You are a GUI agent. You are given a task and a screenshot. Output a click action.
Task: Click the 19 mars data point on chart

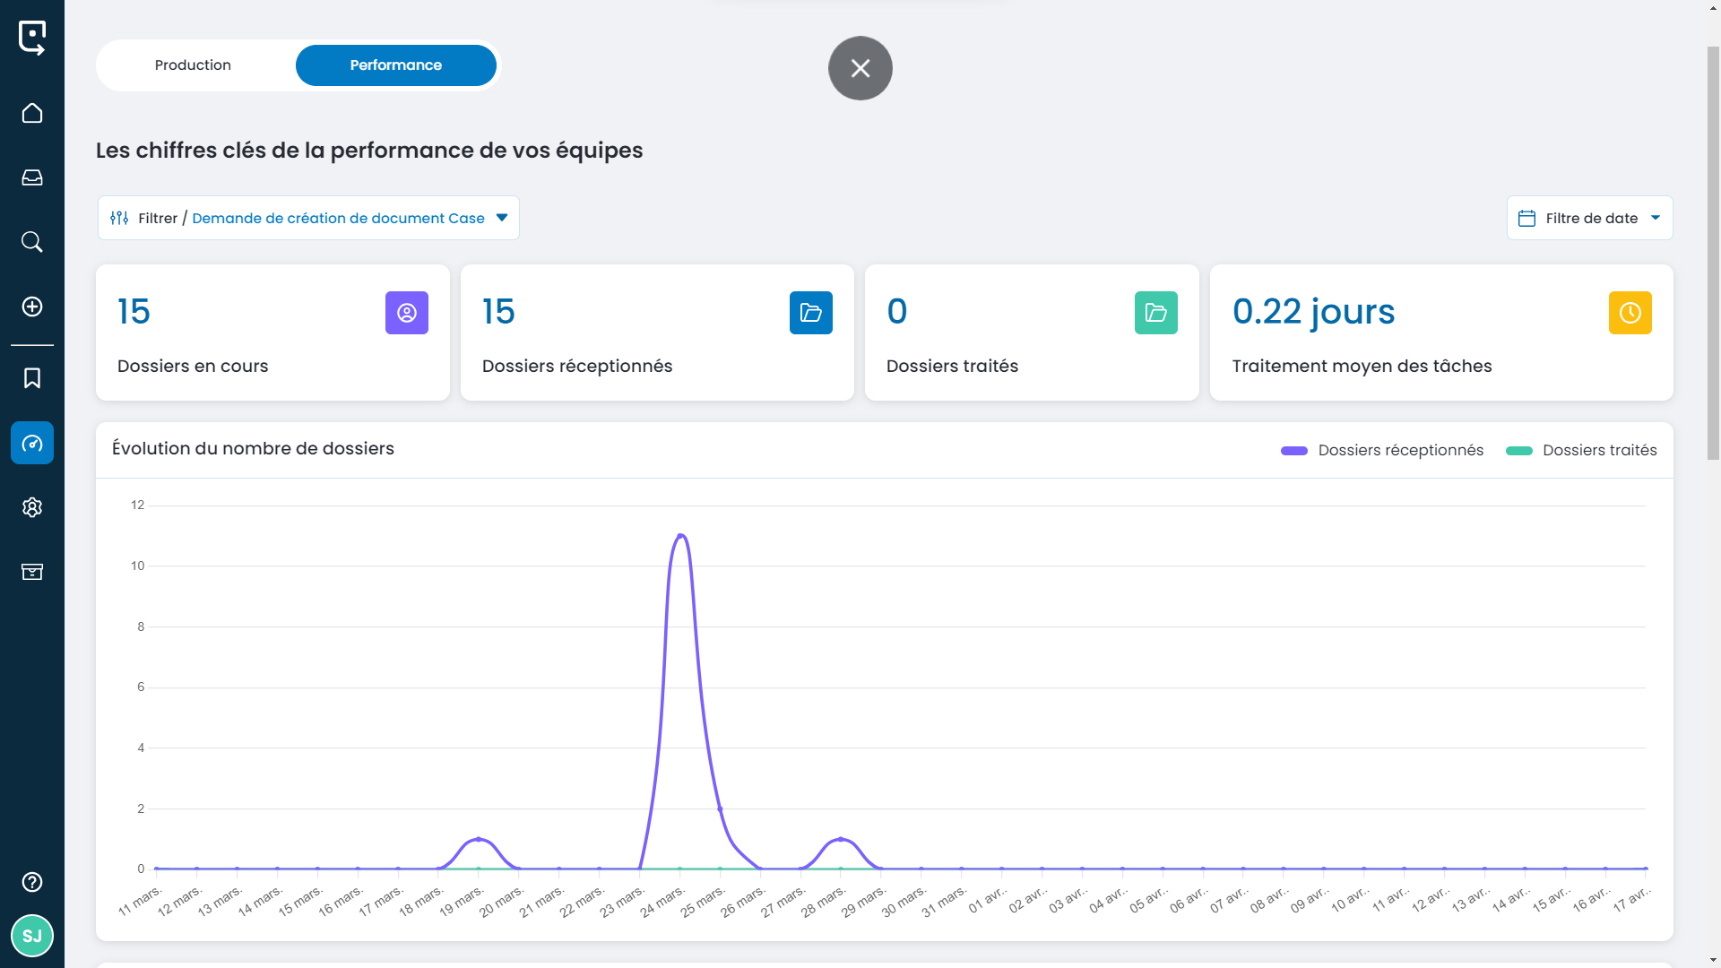tap(479, 839)
